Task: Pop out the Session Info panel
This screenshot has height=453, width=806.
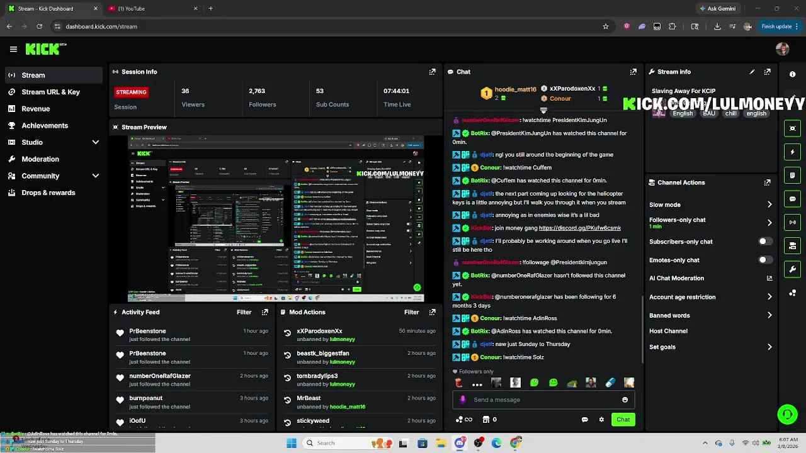Action: pyautogui.click(x=432, y=72)
